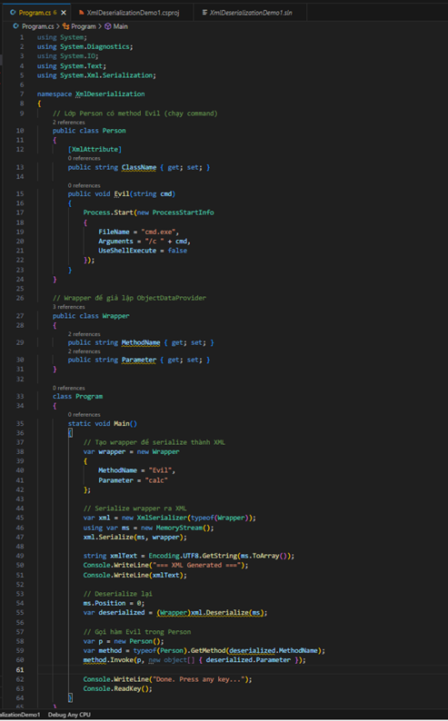
Task: Click the XmlDeserializationDemo1.sln file icon
Action: (x=204, y=13)
